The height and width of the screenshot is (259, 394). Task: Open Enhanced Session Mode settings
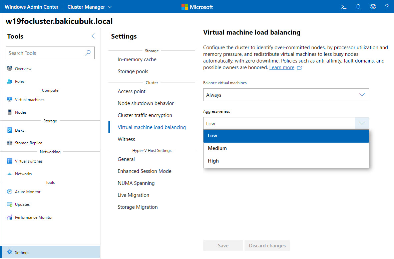[x=144, y=171]
